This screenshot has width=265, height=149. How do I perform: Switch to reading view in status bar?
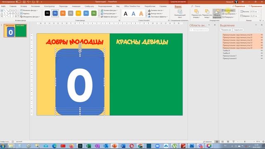[x=228, y=142]
